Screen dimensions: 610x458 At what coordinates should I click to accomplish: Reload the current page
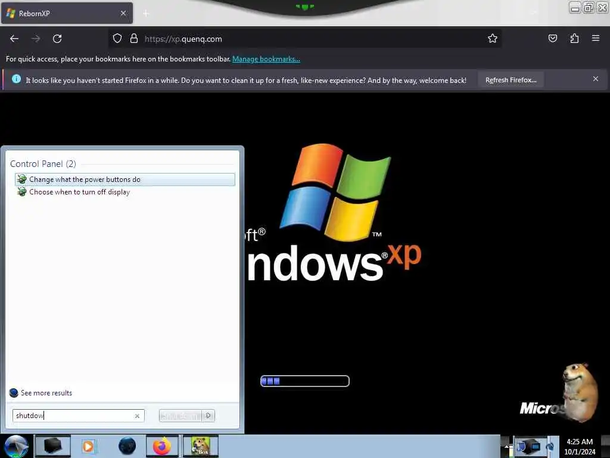click(x=57, y=39)
